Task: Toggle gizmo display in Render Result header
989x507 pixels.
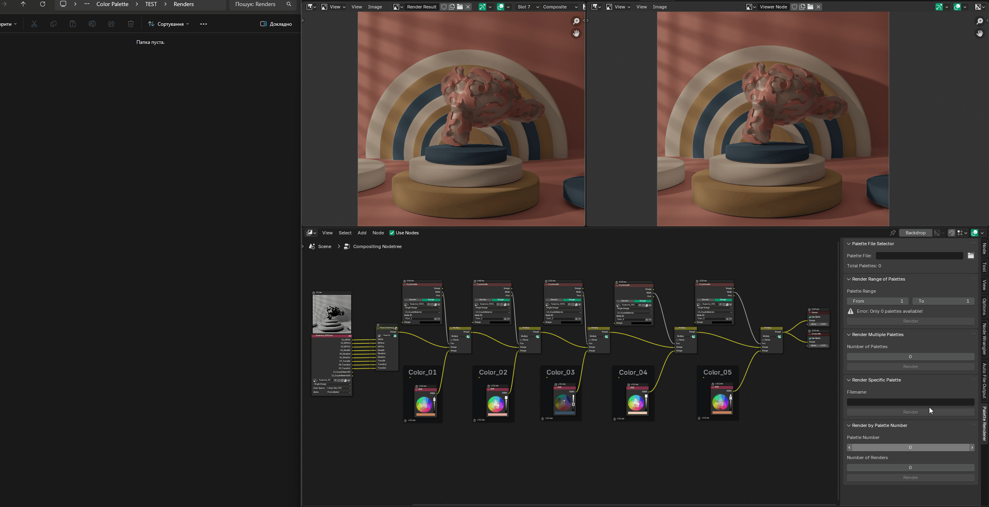Action: pos(482,7)
